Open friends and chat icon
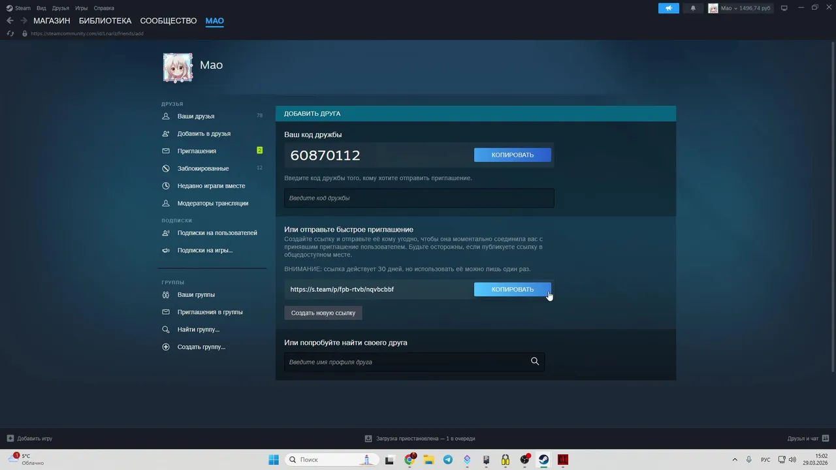Screen dimensions: 836x470 826,439
